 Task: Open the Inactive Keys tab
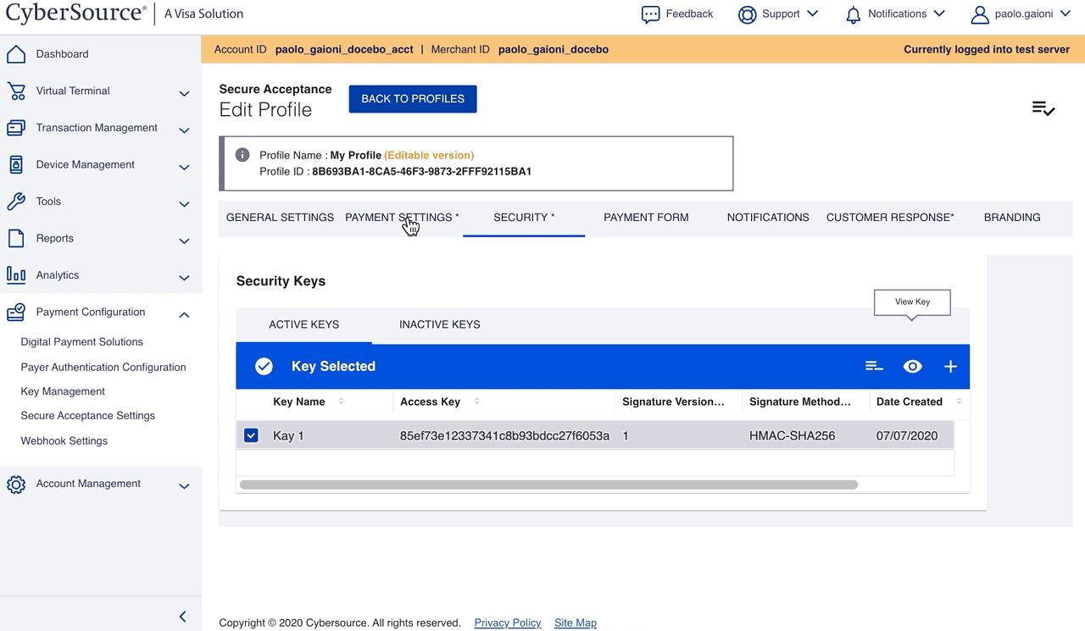pos(439,324)
